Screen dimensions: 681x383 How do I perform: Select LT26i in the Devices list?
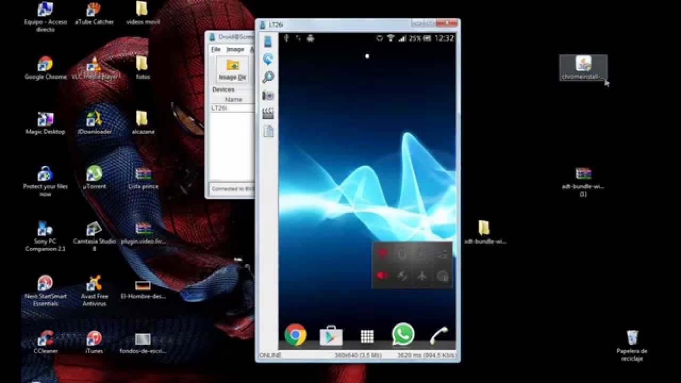click(232, 108)
